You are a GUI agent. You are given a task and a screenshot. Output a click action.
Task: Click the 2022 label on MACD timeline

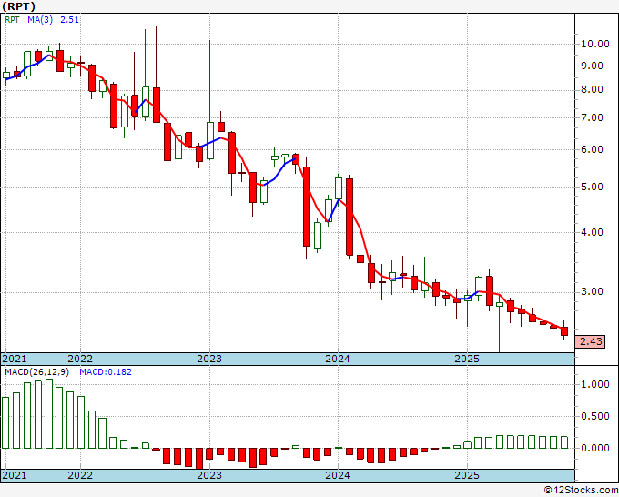click(x=80, y=475)
